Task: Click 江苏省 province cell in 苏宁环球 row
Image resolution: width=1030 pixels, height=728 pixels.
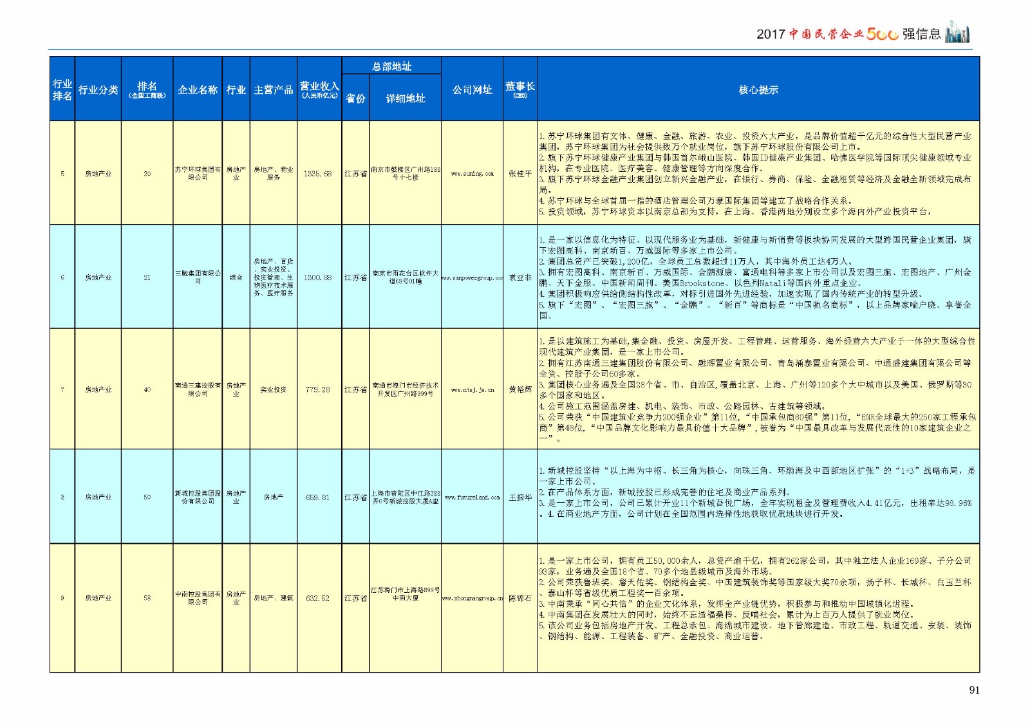Action: 355,174
